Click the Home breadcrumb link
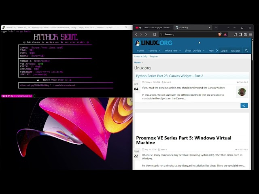 pyautogui.click(x=137, y=63)
